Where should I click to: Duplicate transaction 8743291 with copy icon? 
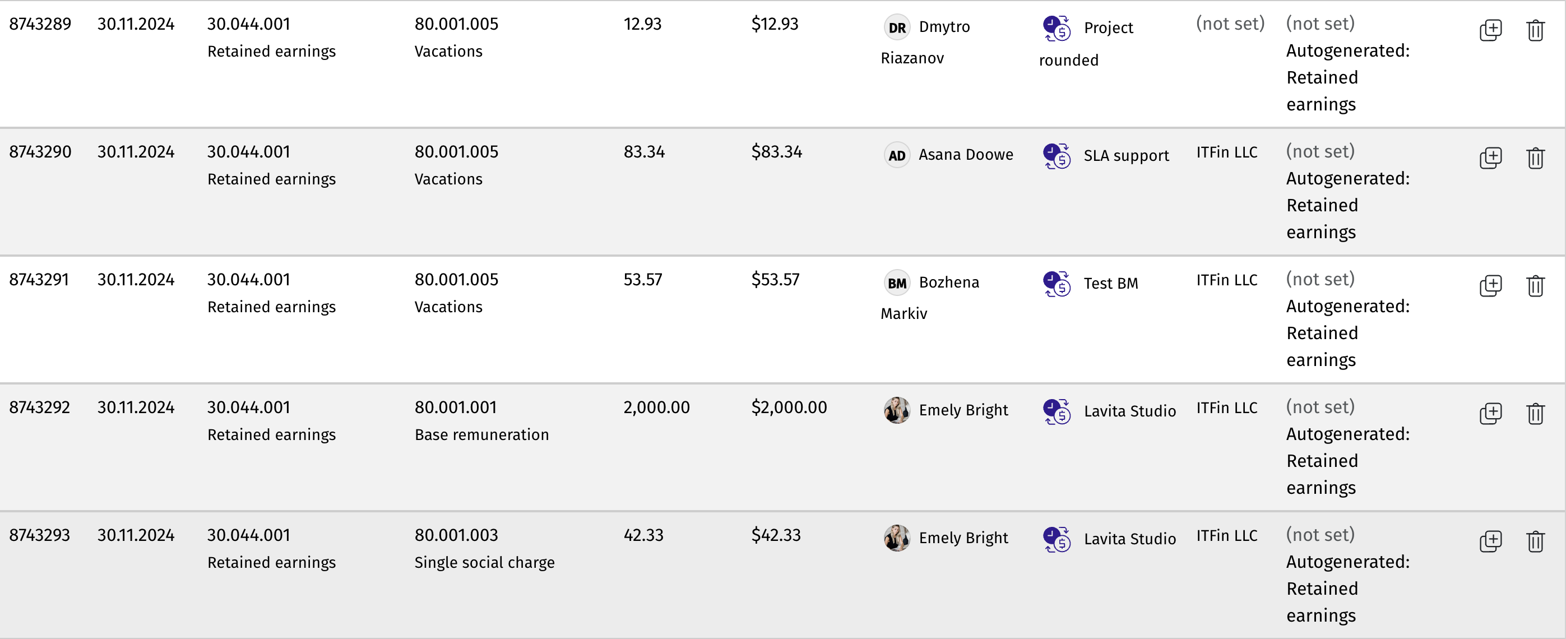[x=1490, y=285]
